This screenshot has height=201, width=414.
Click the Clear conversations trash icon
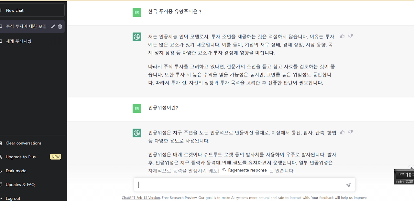[1, 143]
